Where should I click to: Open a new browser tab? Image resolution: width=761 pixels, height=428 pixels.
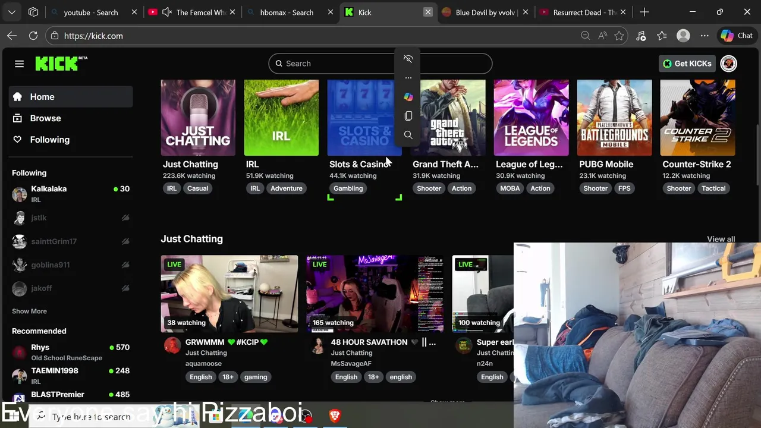coord(644,12)
